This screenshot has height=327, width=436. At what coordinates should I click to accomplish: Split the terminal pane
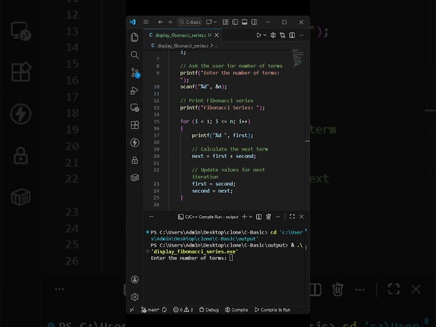(259, 217)
